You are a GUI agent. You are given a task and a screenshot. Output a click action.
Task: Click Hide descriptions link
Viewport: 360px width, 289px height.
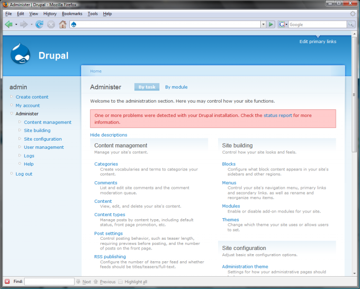click(109, 135)
